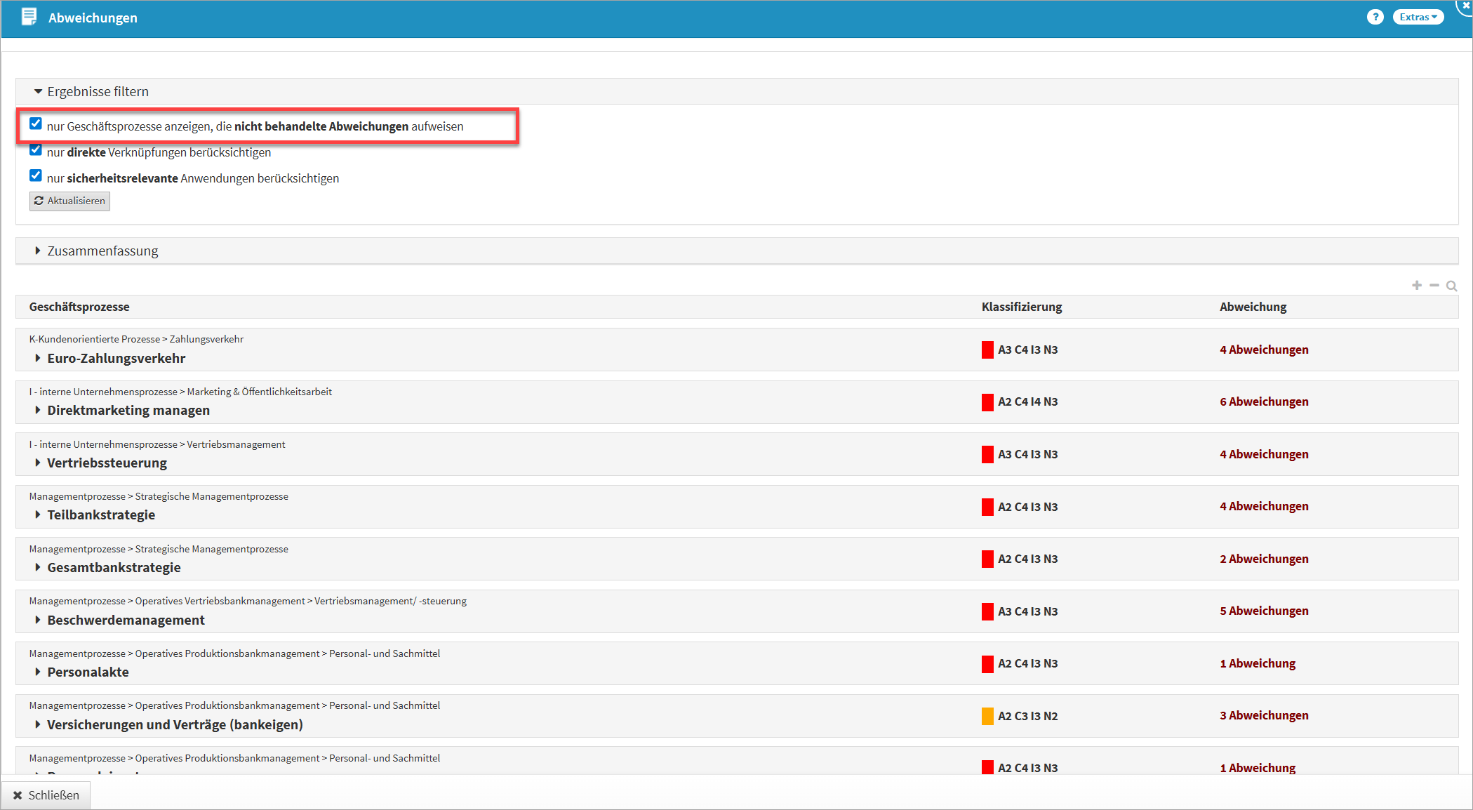Click the expand all plus icon
This screenshot has width=1473, height=810.
coord(1417,285)
